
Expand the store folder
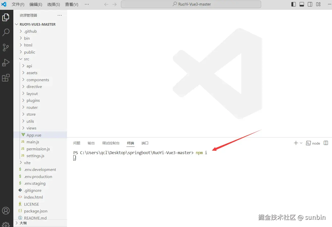40,114
